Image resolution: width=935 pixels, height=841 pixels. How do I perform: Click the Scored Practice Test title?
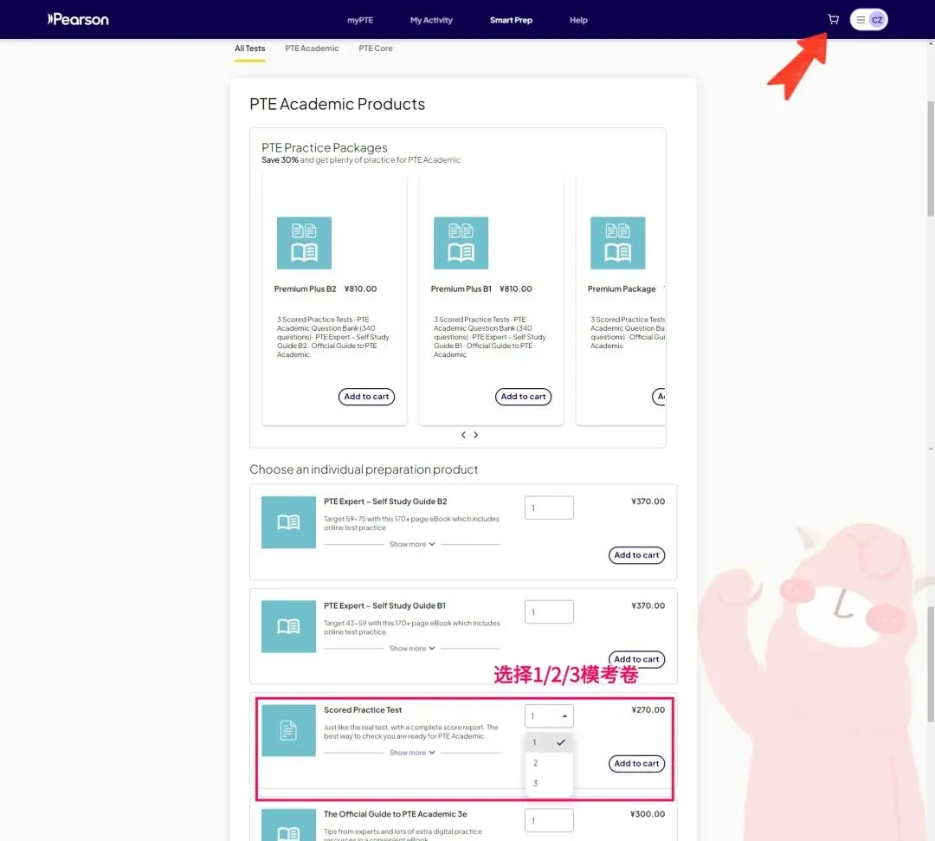(363, 709)
